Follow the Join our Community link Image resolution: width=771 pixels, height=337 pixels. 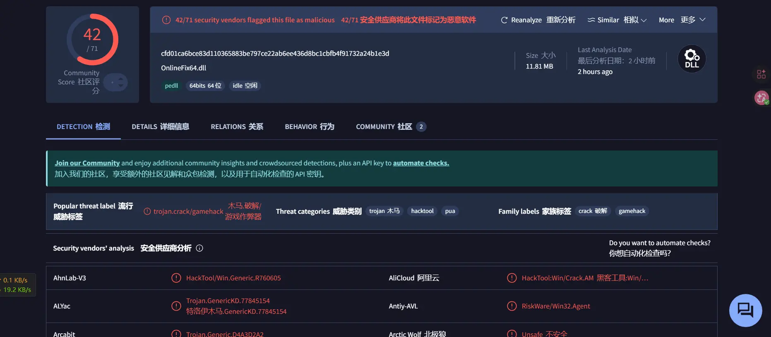[x=87, y=163]
